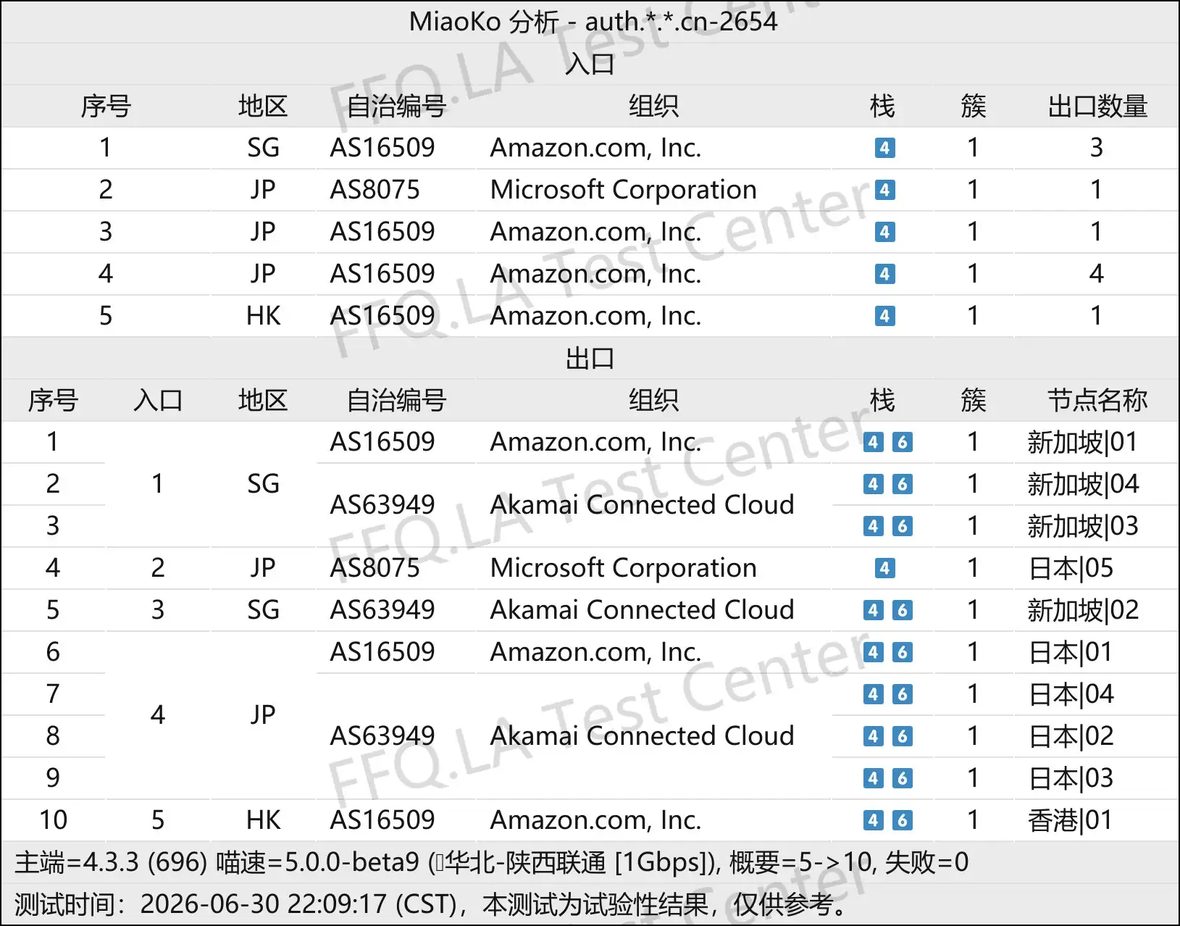Pick the IPv4 badge beside 日本|04

point(874,694)
